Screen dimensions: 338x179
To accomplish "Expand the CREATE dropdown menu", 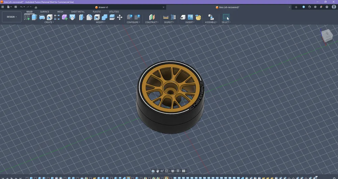I will [49, 22].
